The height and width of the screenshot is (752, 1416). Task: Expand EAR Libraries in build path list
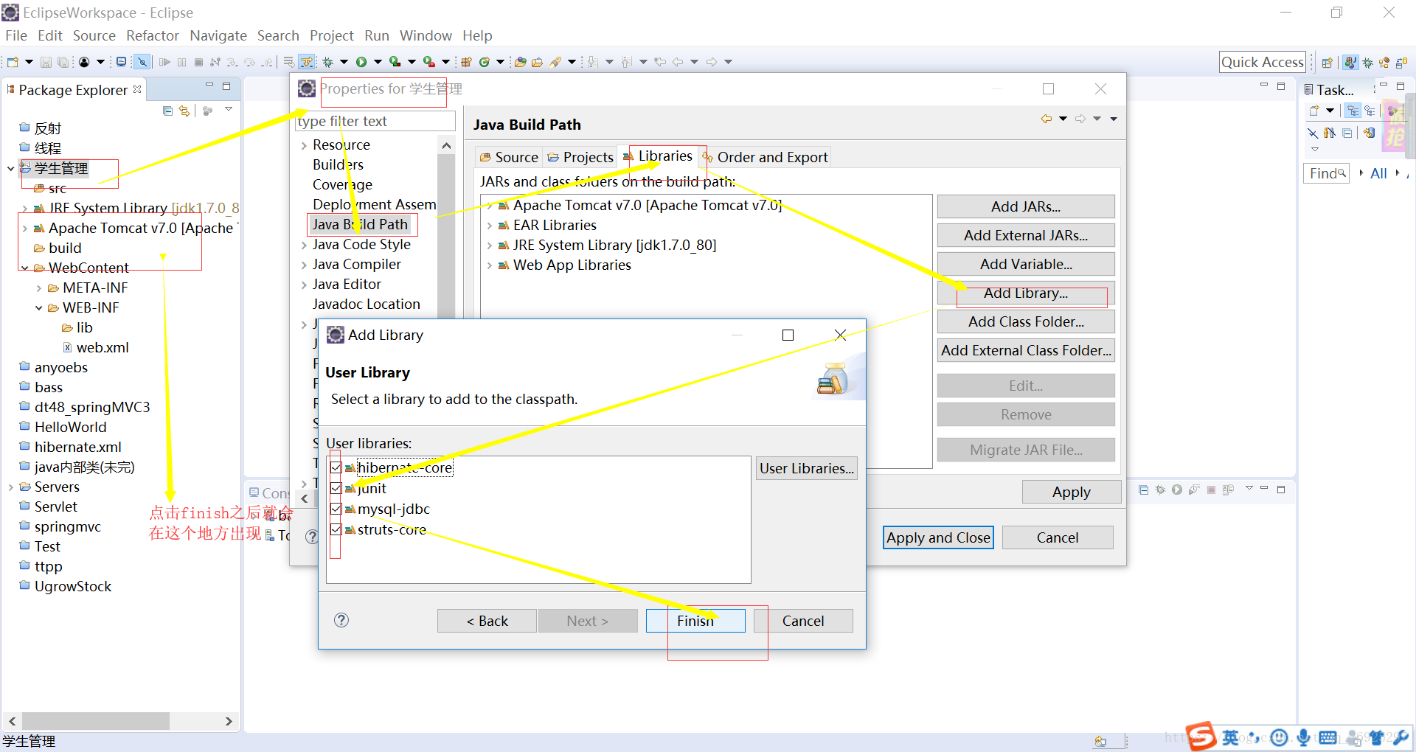490,226
